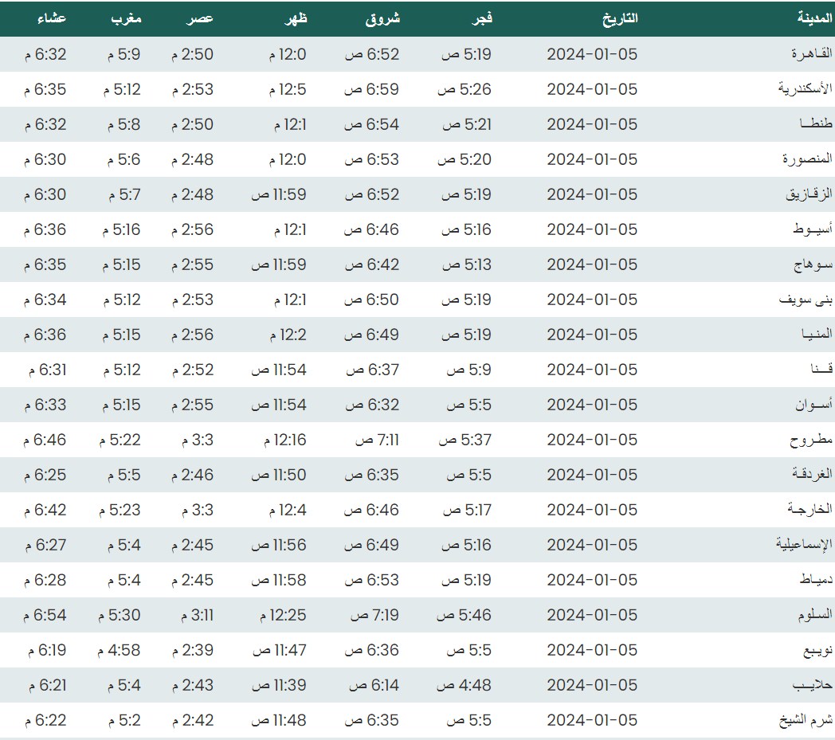
Task: Select the عشاء column header
Action: pos(52,18)
